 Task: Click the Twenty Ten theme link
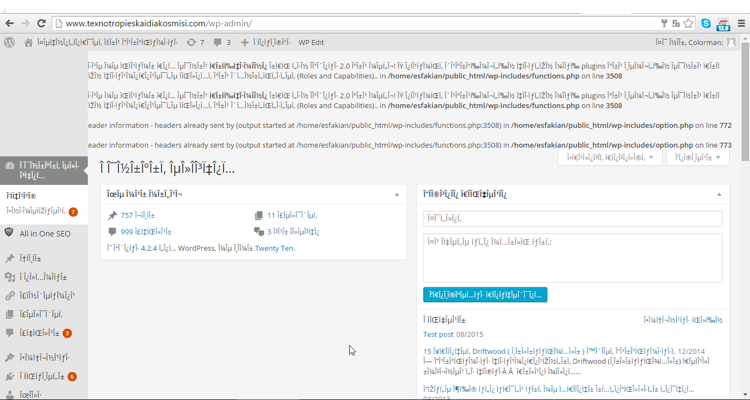[275, 248]
